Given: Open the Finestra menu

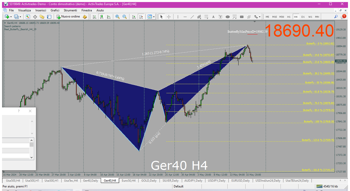Looking at the screenshot, I should click(x=87, y=10).
